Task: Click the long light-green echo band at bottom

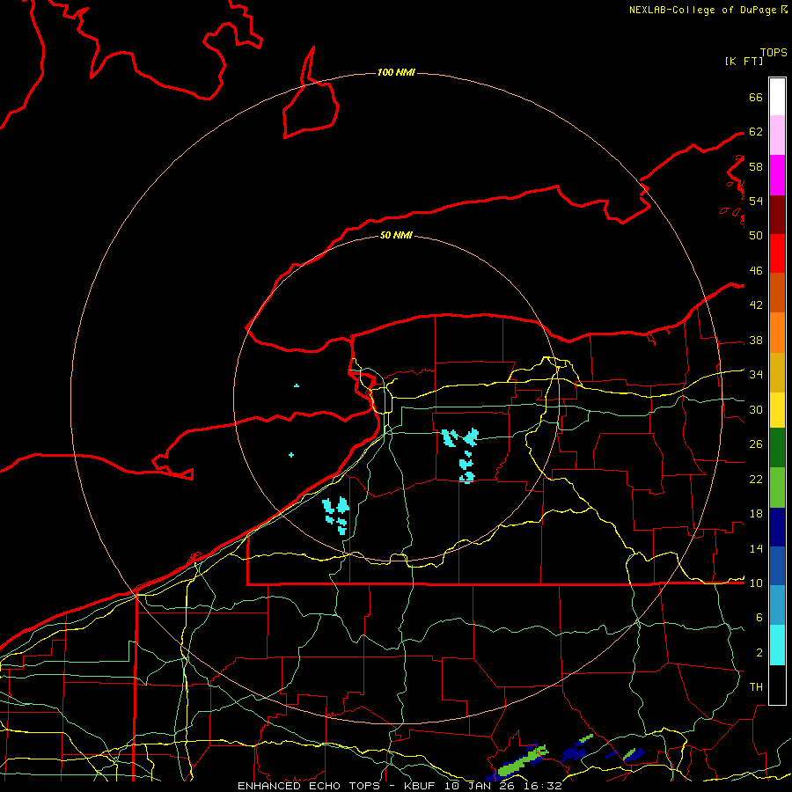Action: [523, 761]
